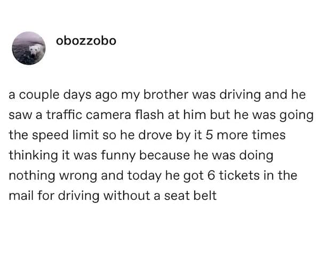Click the word "times" in the post

click(268, 135)
